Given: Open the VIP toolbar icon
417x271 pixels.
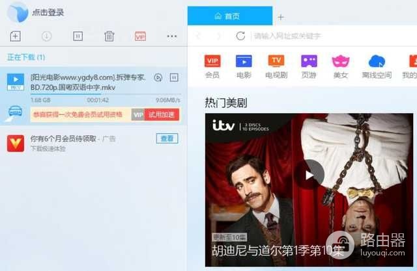Looking at the screenshot, I should (x=140, y=36).
